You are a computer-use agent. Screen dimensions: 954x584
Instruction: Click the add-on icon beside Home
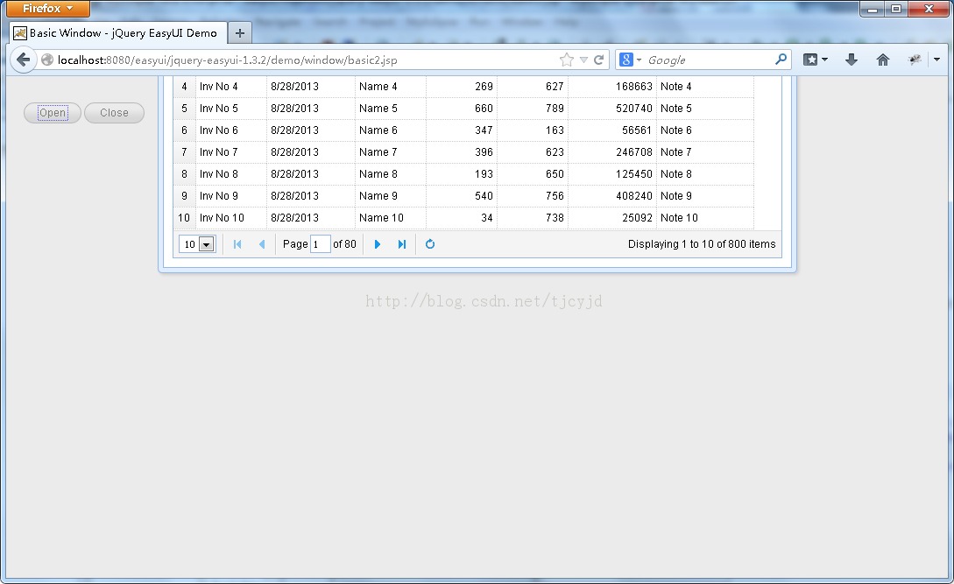tap(915, 60)
